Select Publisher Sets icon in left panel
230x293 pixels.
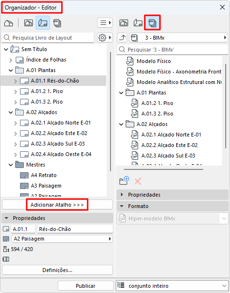[57, 23]
